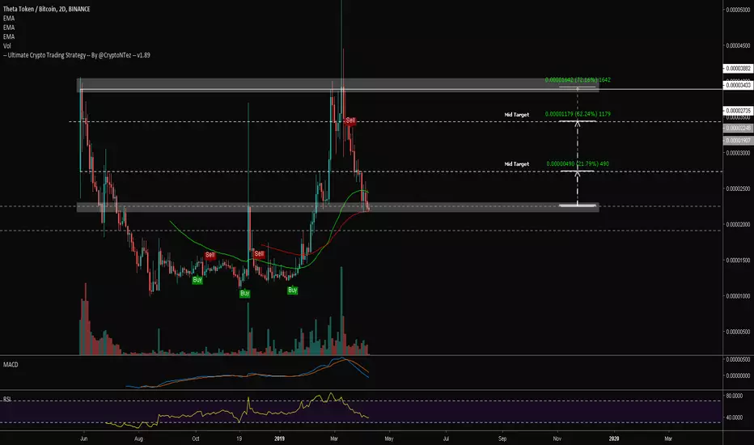Select the EMA legend entry directly above Vol

9,36
